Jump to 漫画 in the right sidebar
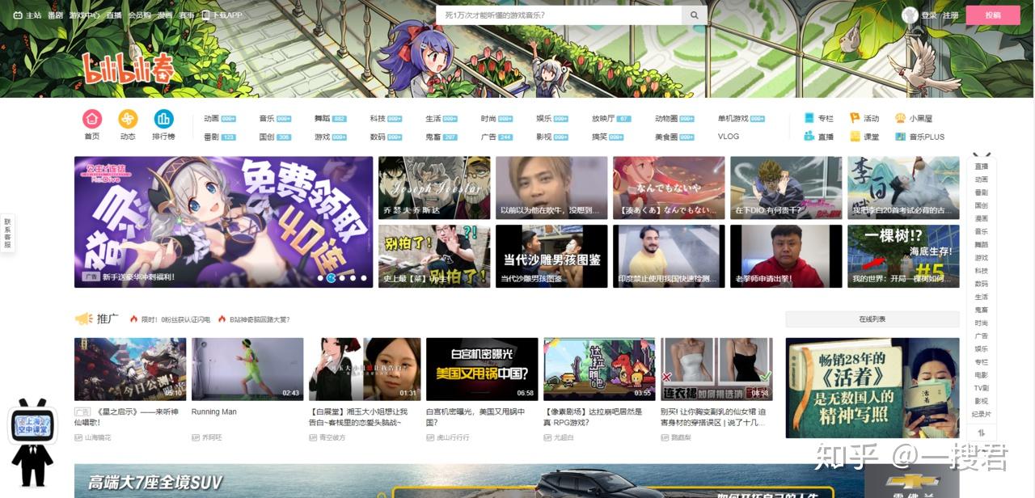The height and width of the screenshot is (498, 1035). pyautogui.click(x=981, y=218)
